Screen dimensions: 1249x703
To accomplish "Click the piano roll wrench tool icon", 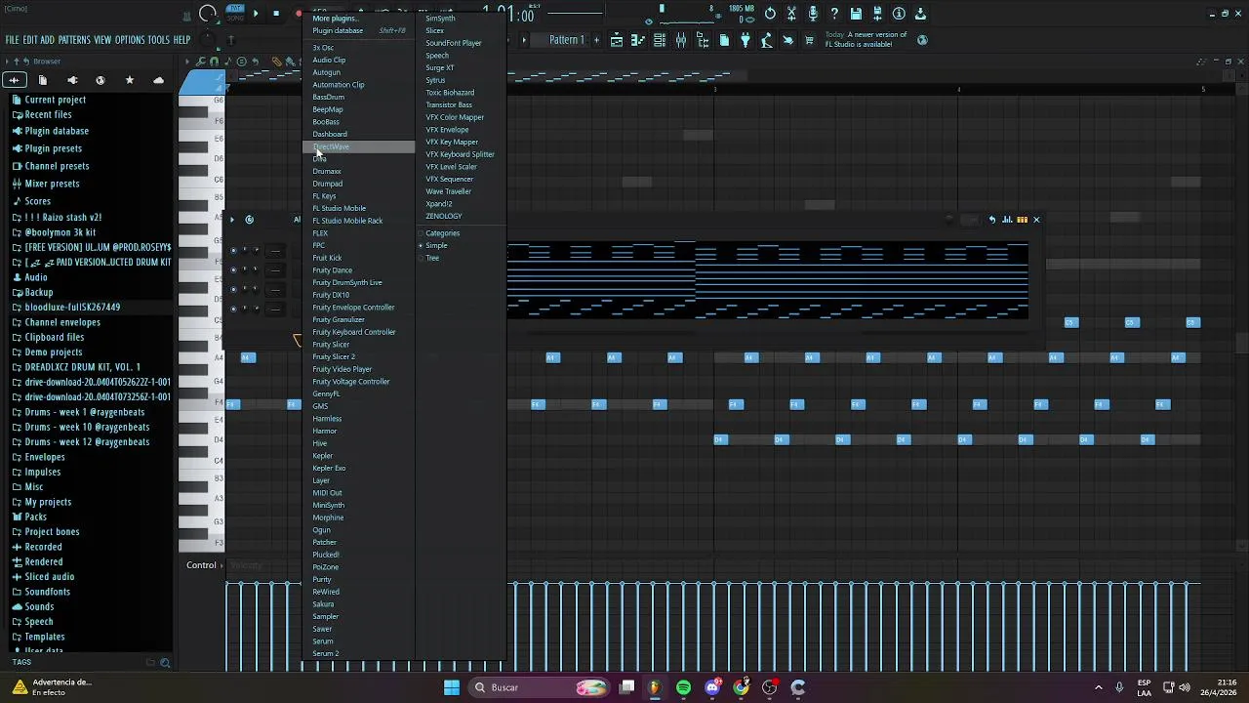I will click(x=201, y=62).
